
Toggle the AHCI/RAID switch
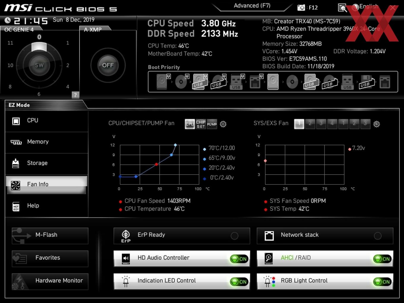click(382, 259)
